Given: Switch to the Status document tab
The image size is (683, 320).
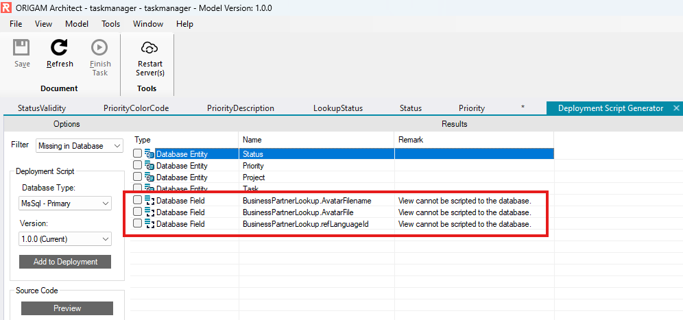Looking at the screenshot, I should pyautogui.click(x=410, y=108).
